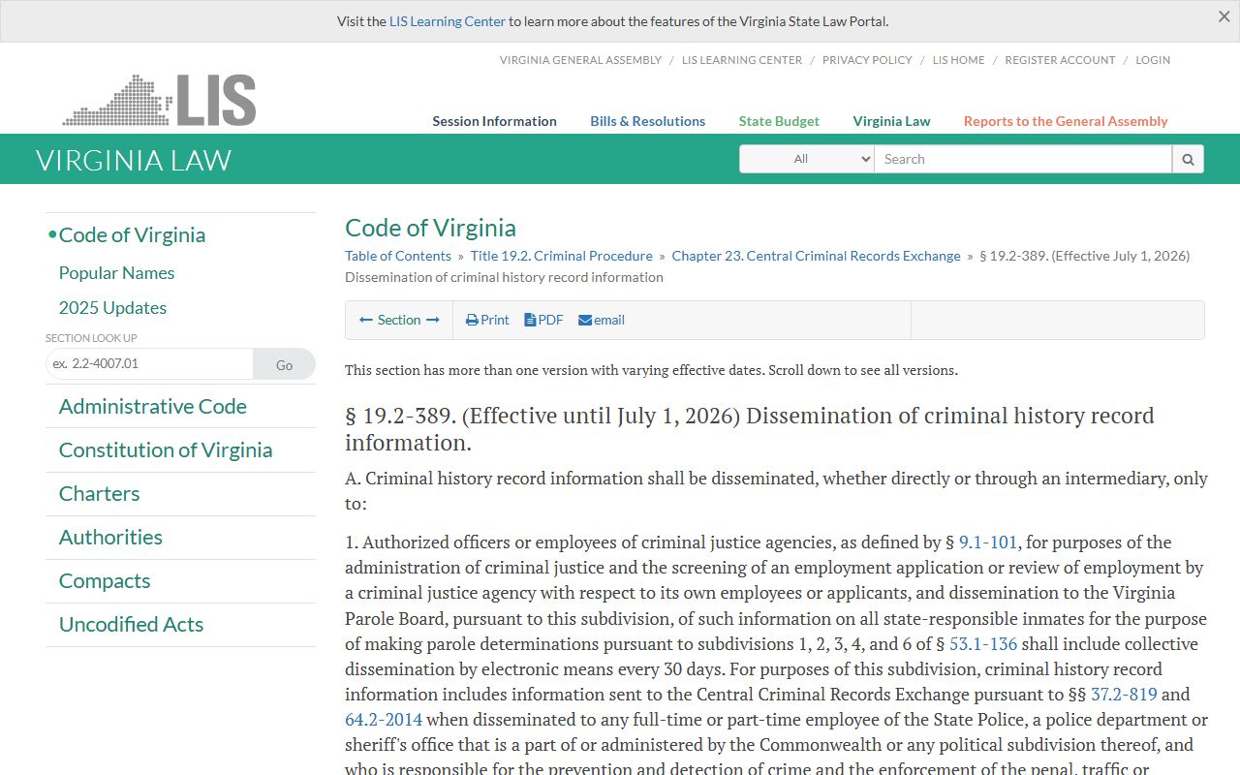The height and width of the screenshot is (775, 1240).
Task: Open the search scope 'All' dropdown
Action: [x=807, y=159]
